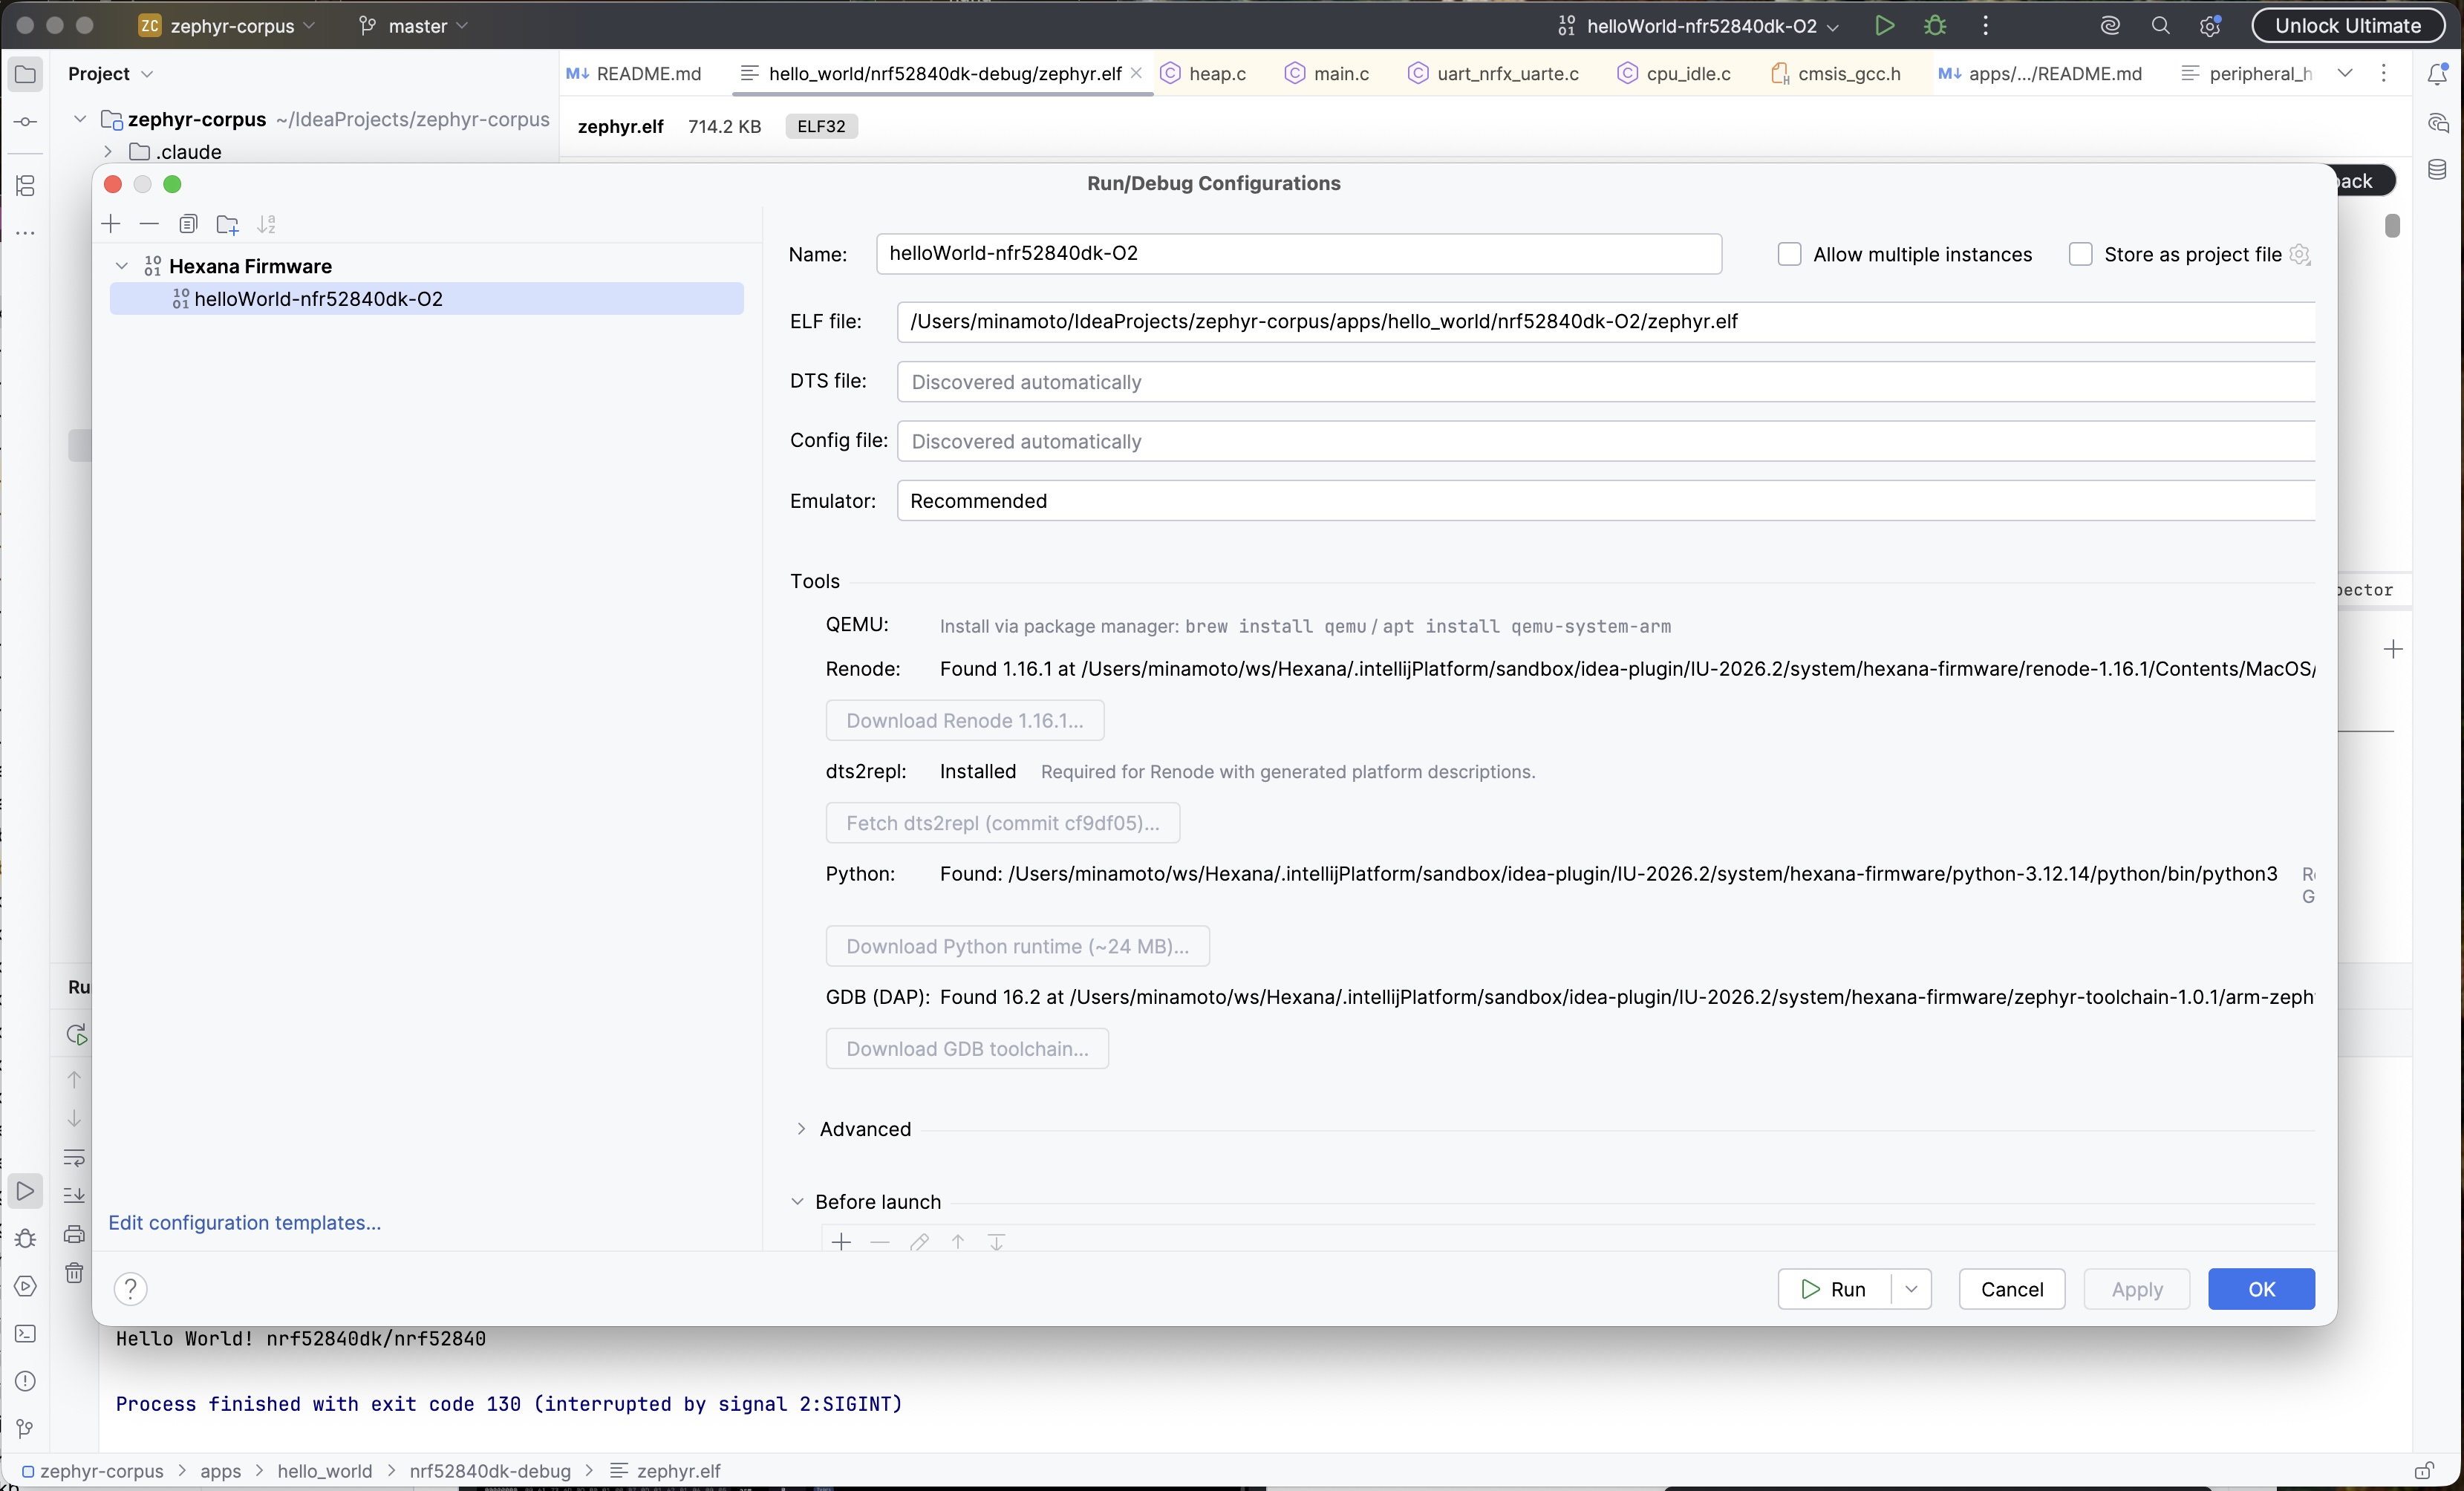Click the Name input field
Screen dimensions: 2464x1491
pyautogui.click(x=1299, y=254)
